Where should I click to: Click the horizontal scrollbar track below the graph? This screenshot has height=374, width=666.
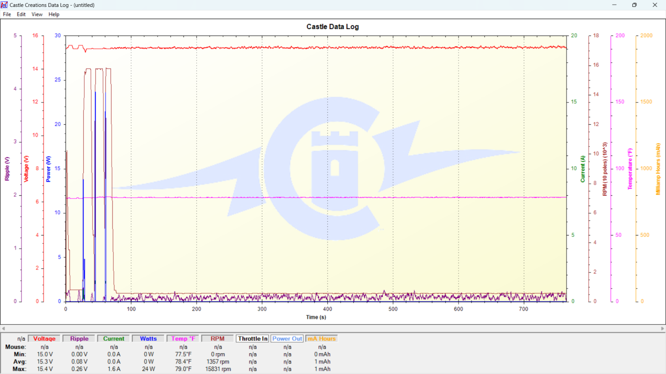click(x=333, y=328)
